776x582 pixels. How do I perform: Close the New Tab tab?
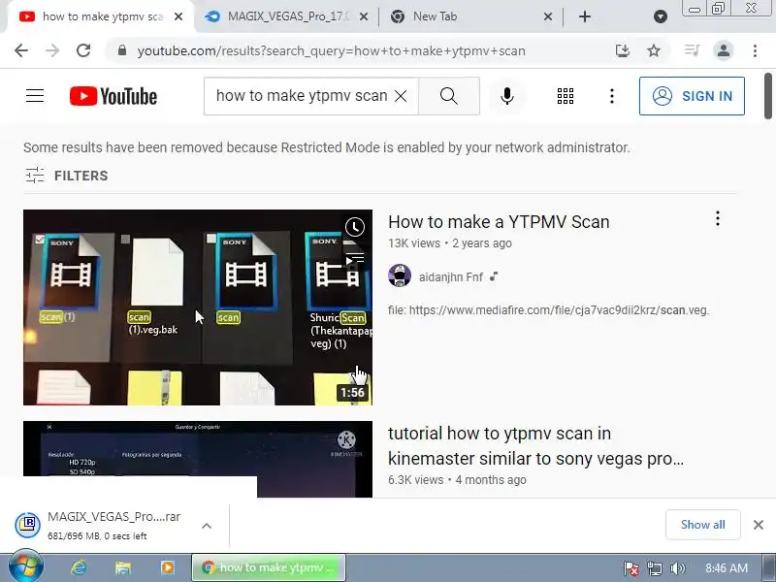(548, 16)
